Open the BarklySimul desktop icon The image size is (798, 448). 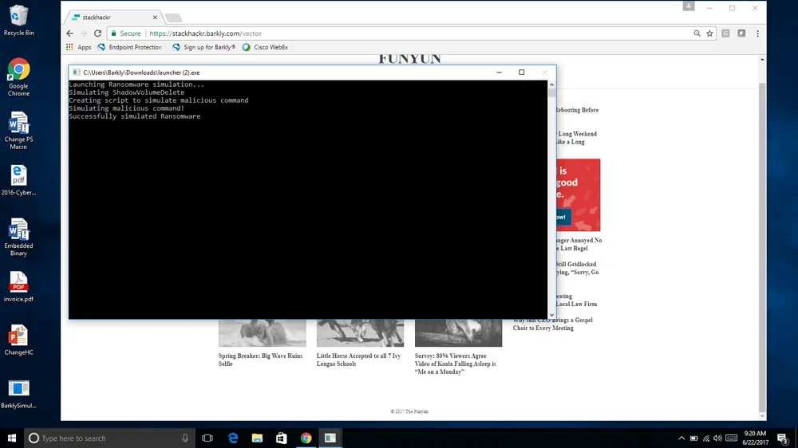click(x=19, y=394)
